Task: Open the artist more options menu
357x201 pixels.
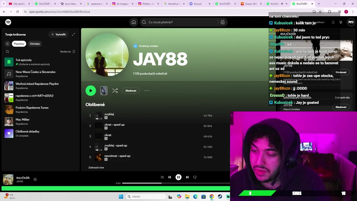Action: 147,91
